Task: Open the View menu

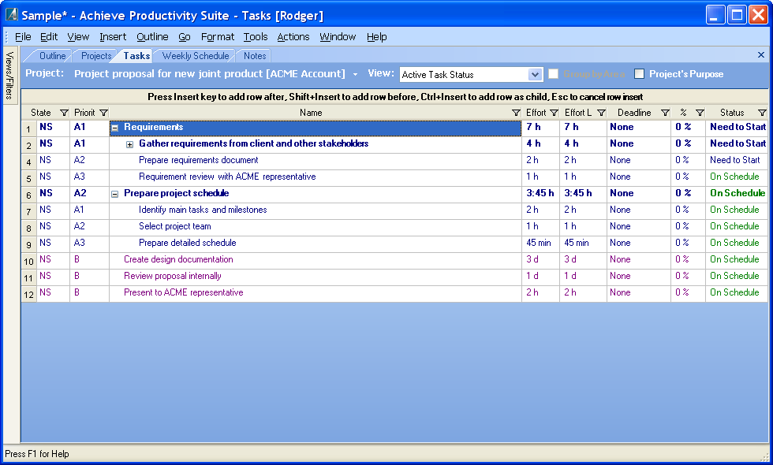Action: click(78, 37)
